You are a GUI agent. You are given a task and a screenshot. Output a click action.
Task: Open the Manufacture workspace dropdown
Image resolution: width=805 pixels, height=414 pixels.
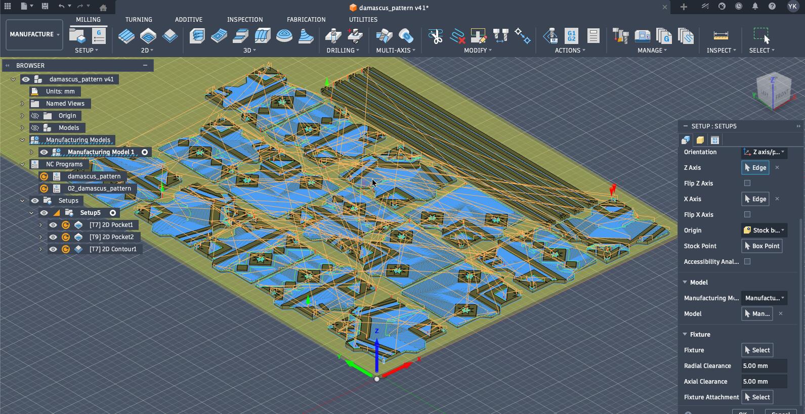click(x=34, y=34)
